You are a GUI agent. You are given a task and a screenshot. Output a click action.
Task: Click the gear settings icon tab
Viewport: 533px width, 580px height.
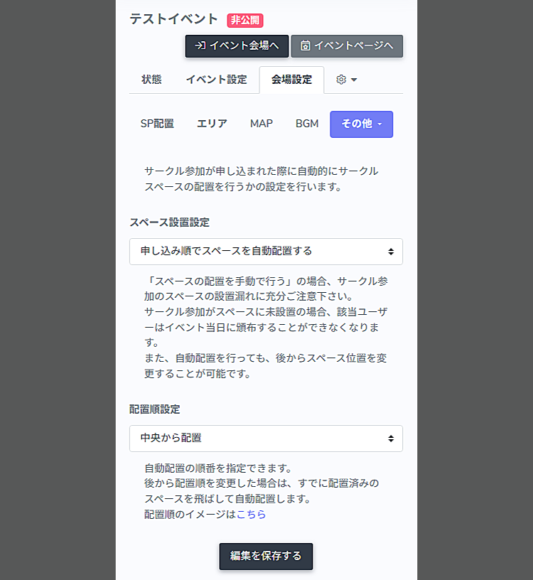tap(340, 80)
